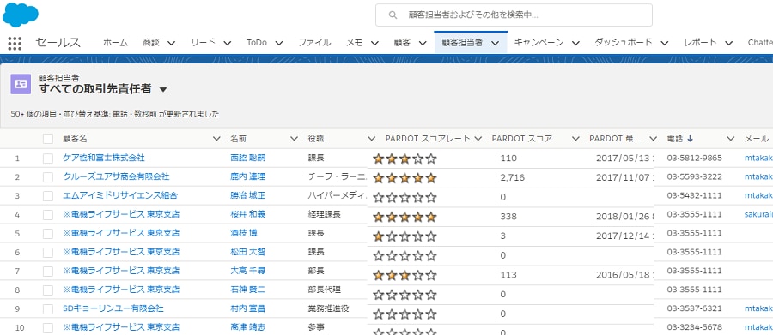773x335 pixels.
Task: Click the 業務推進役 title cell
Action: click(328, 308)
